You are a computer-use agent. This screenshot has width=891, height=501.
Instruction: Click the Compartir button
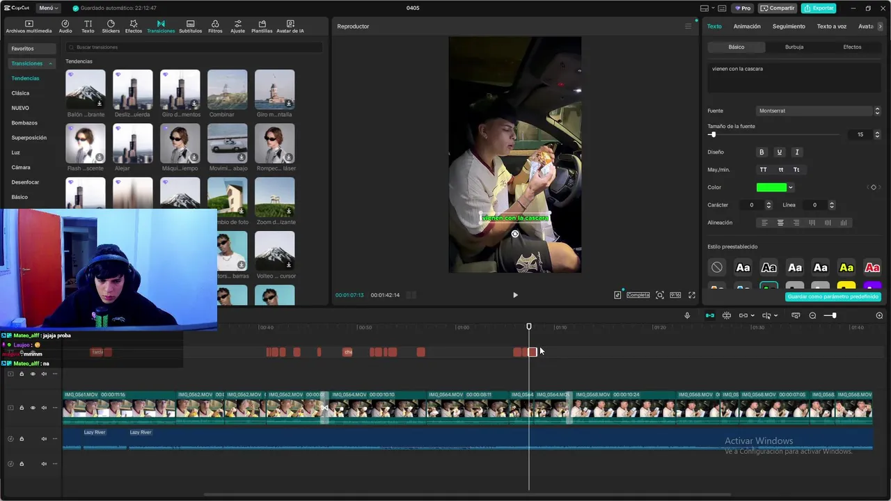click(x=778, y=8)
